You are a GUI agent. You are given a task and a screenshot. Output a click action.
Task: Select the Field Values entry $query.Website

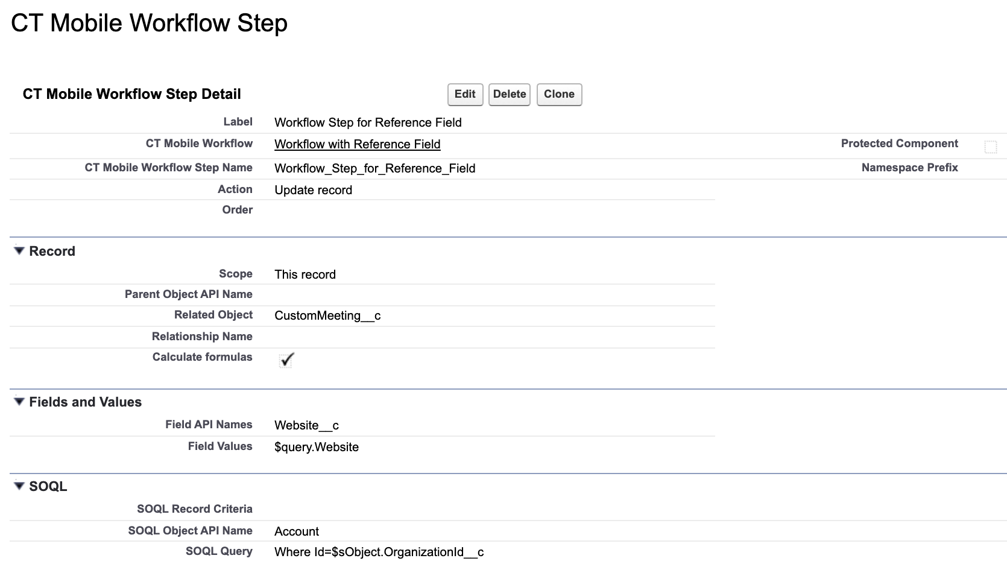316,446
